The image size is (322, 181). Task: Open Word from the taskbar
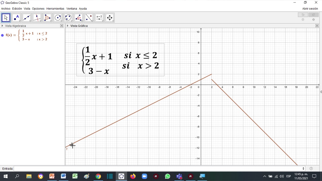(63, 176)
